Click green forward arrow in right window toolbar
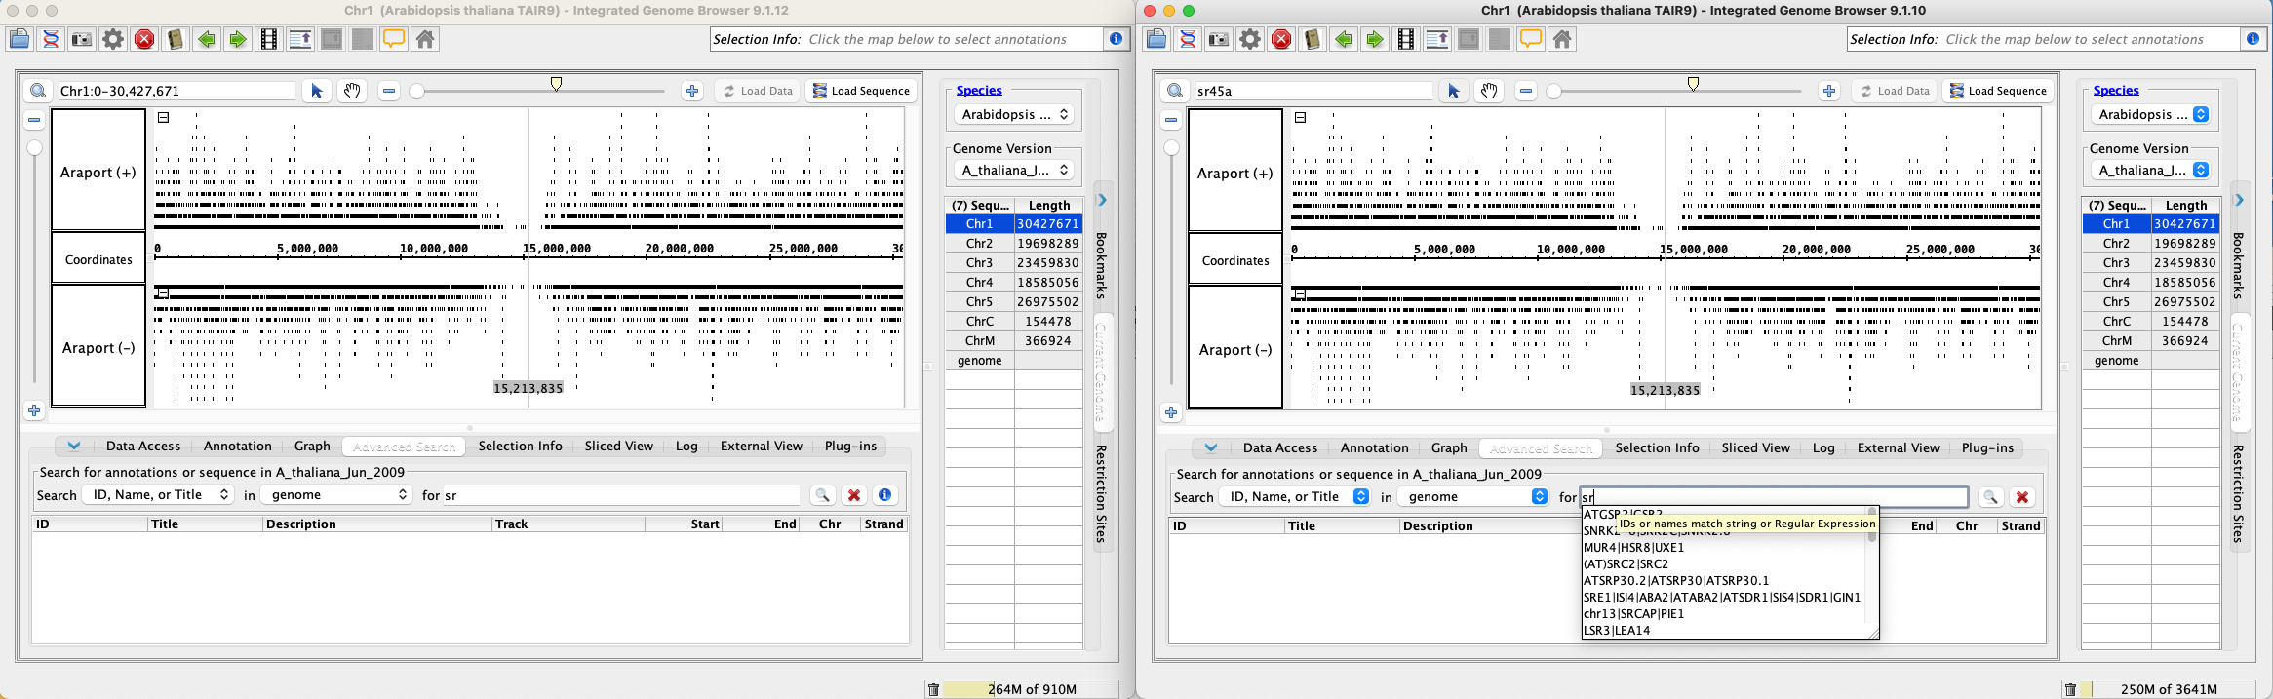 (1375, 39)
